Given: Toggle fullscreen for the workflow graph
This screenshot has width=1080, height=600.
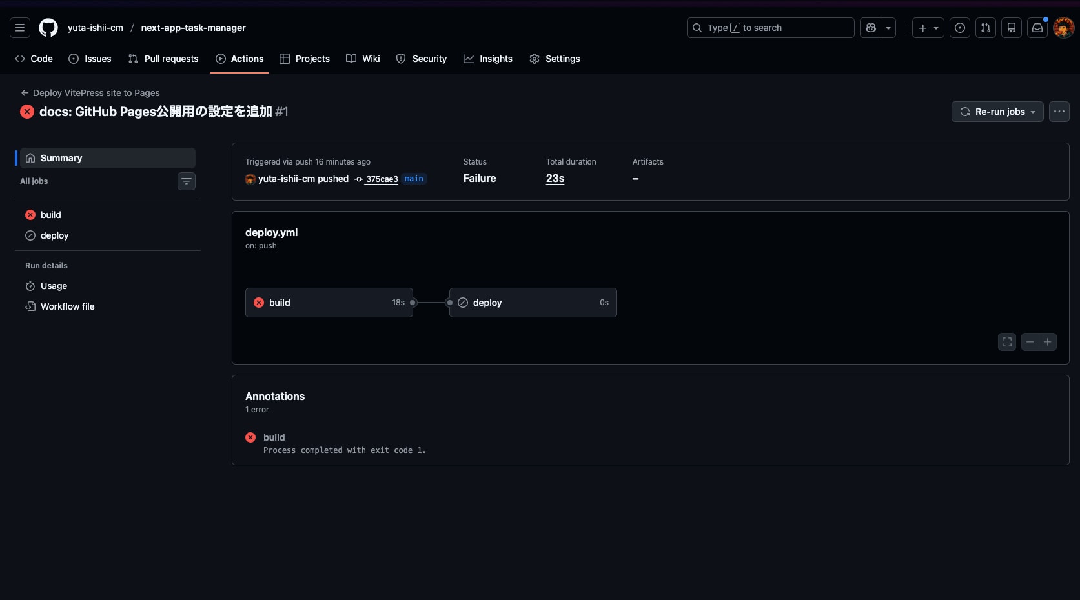Looking at the screenshot, I should 1007,342.
